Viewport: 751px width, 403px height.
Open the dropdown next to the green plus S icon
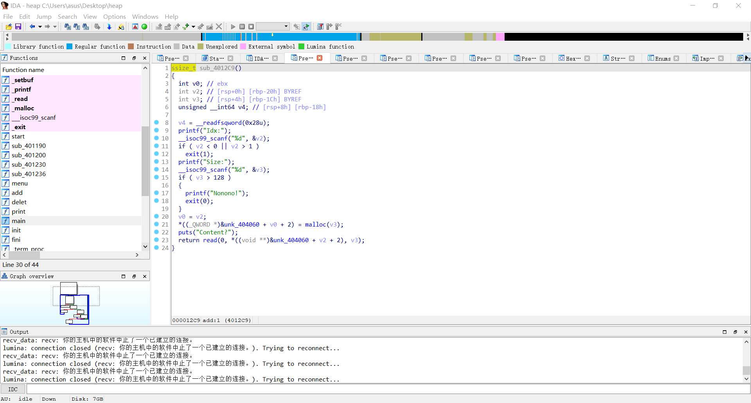click(x=193, y=27)
